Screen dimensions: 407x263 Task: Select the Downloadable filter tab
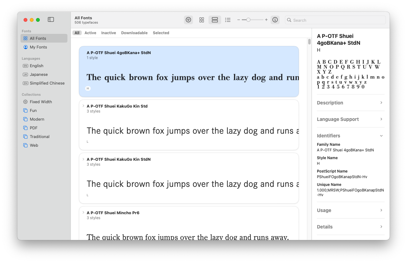click(x=134, y=33)
